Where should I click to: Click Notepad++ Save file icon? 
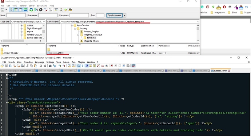(6, 66)
